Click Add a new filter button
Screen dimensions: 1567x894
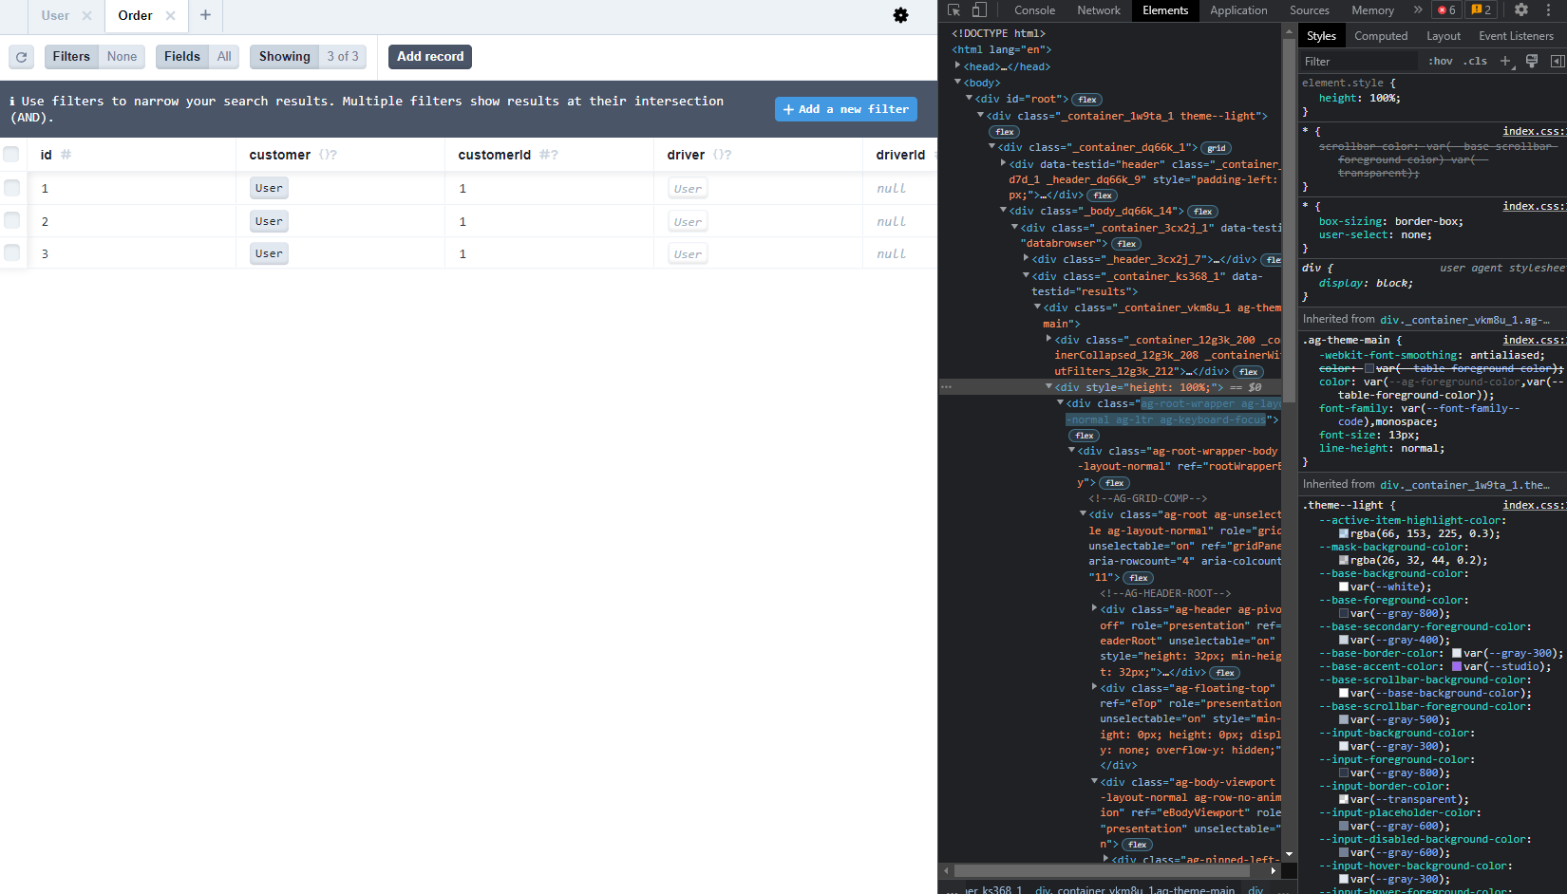pos(846,109)
